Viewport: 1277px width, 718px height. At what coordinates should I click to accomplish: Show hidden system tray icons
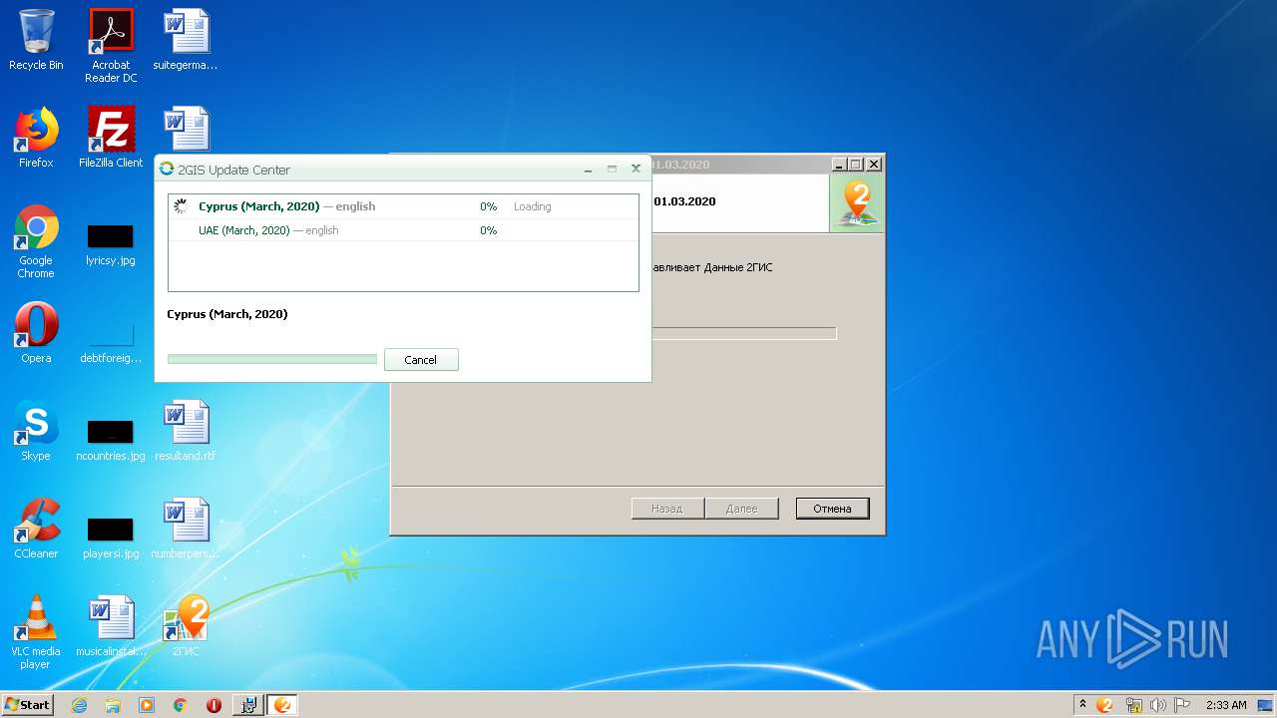pos(1083,705)
